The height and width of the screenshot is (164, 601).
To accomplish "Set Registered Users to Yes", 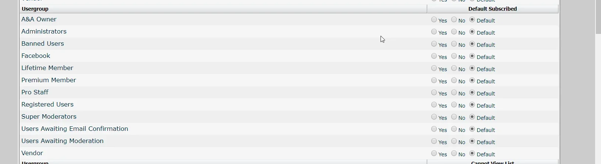I will [x=434, y=105].
